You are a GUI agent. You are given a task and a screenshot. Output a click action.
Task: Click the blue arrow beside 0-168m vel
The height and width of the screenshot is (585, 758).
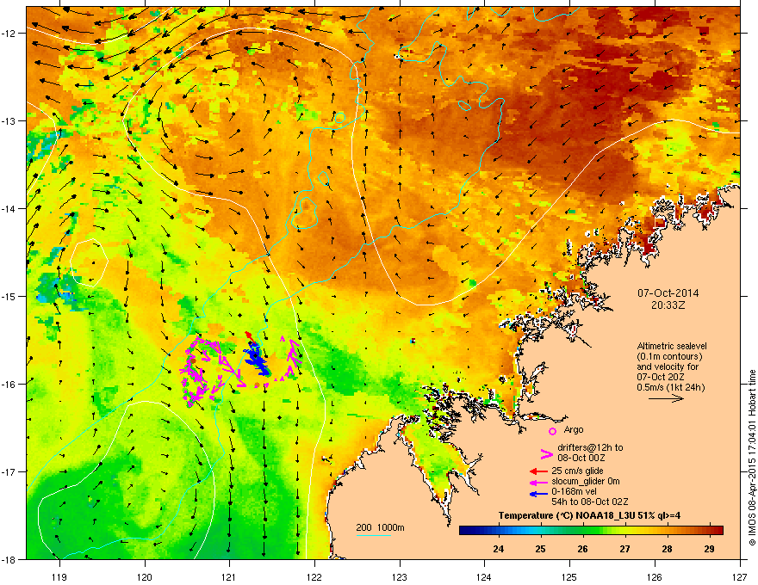[x=539, y=494]
